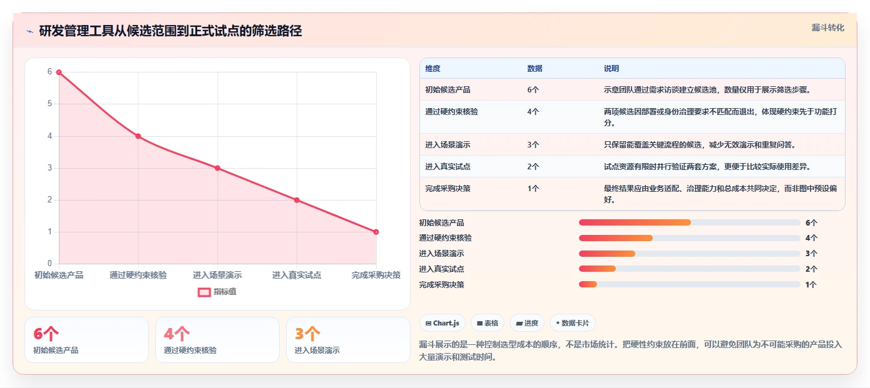Click the 1个 label after the last progress bar
870x388 pixels.
coord(811,285)
